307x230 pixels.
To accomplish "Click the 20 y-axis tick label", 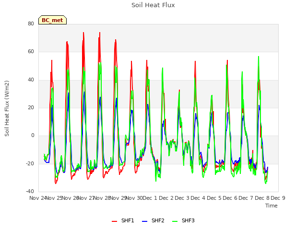I will (31, 107).
